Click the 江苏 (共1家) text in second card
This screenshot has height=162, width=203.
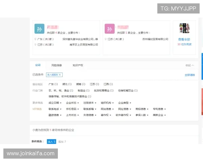tap(116, 39)
